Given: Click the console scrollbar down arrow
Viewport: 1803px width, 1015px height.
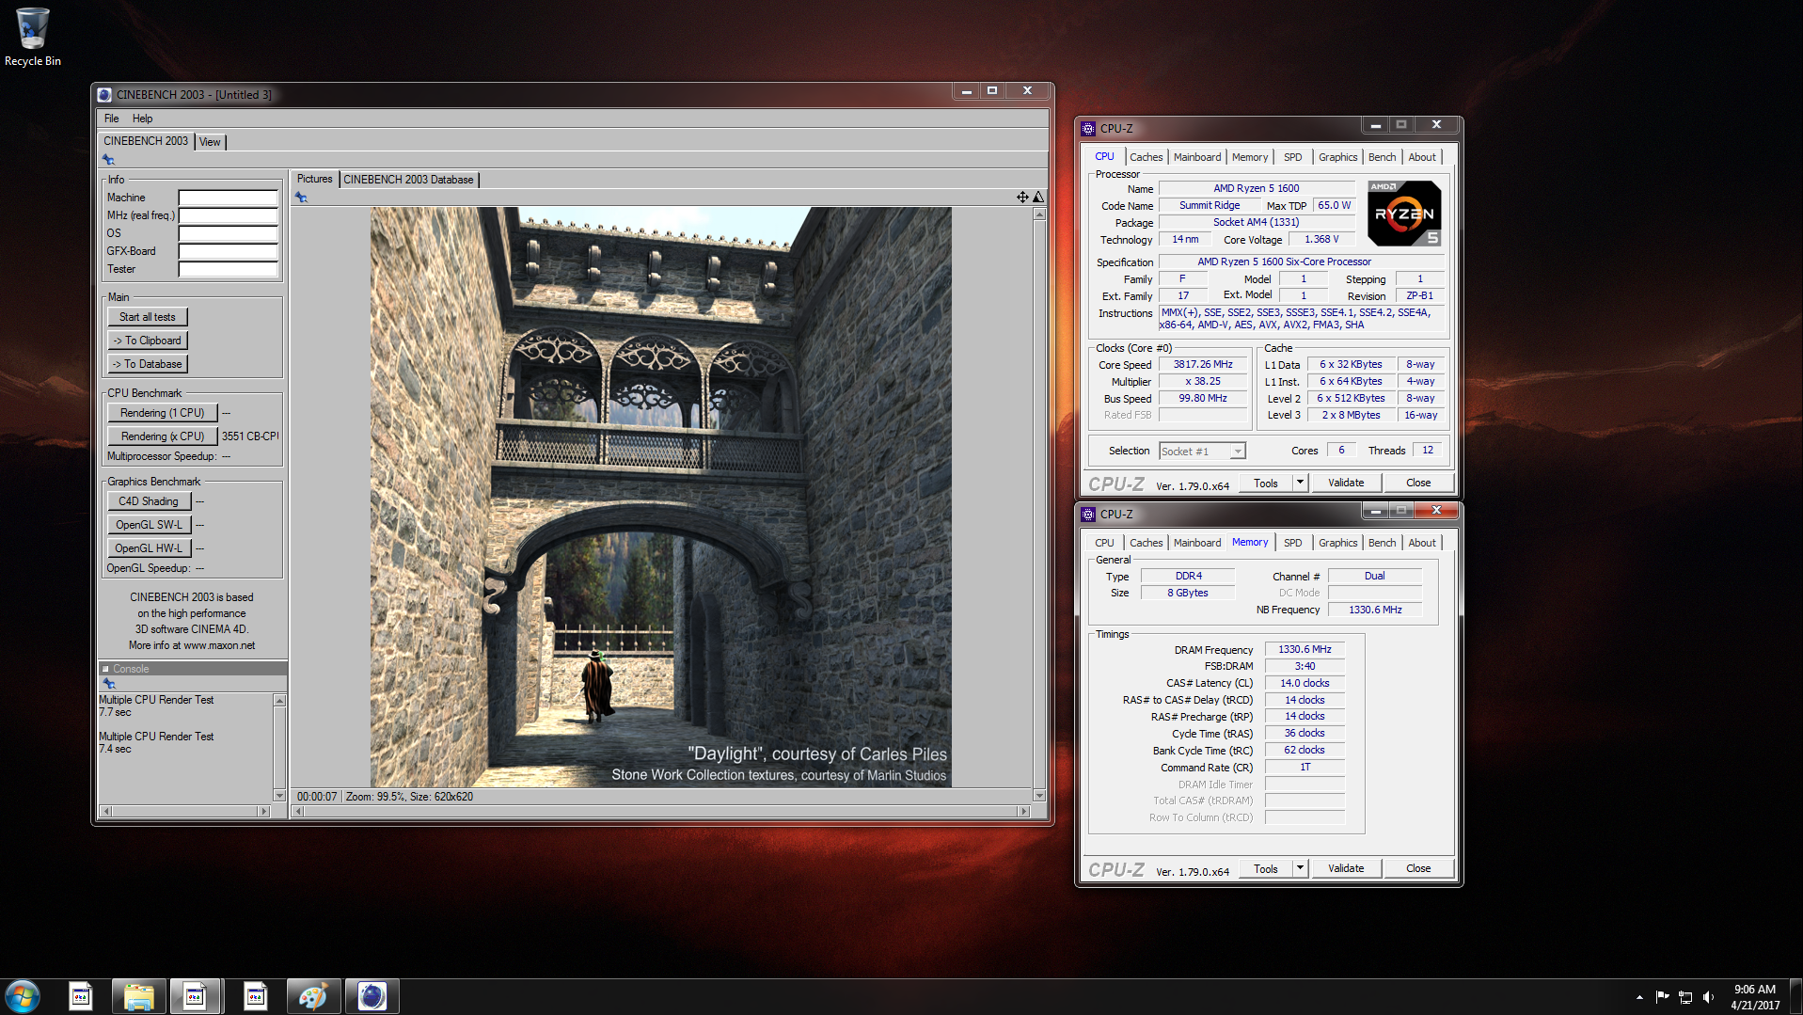Looking at the screenshot, I should click(x=279, y=795).
